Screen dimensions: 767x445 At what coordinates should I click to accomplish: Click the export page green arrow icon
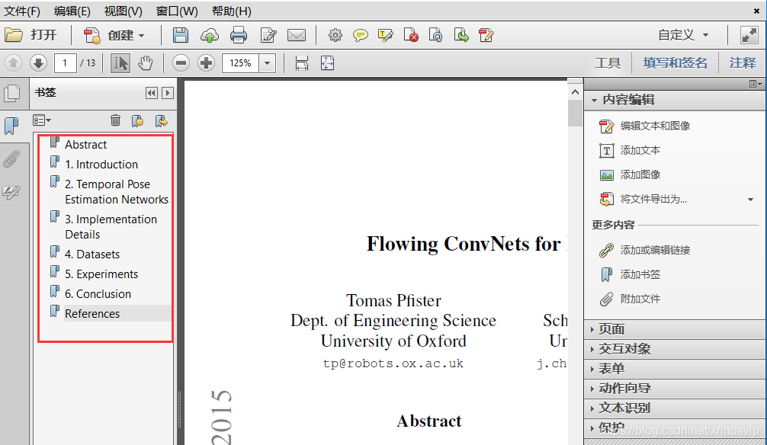pyautogui.click(x=461, y=35)
